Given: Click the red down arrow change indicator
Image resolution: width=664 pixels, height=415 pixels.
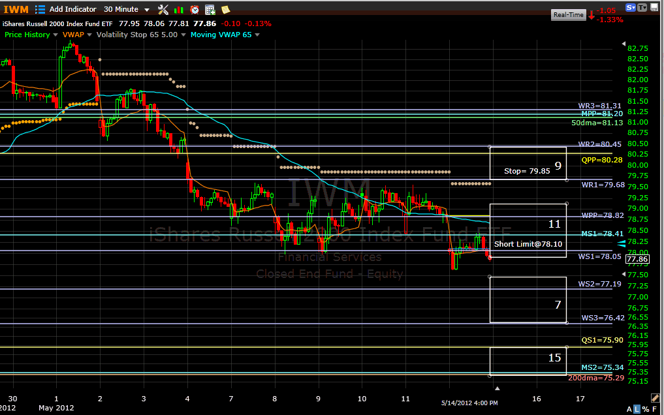Looking at the screenshot, I should pos(592,15).
